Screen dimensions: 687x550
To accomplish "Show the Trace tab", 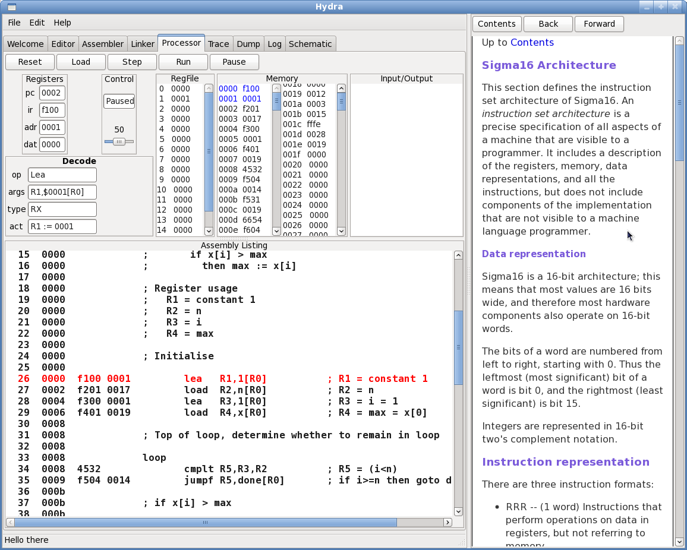I will (x=219, y=44).
